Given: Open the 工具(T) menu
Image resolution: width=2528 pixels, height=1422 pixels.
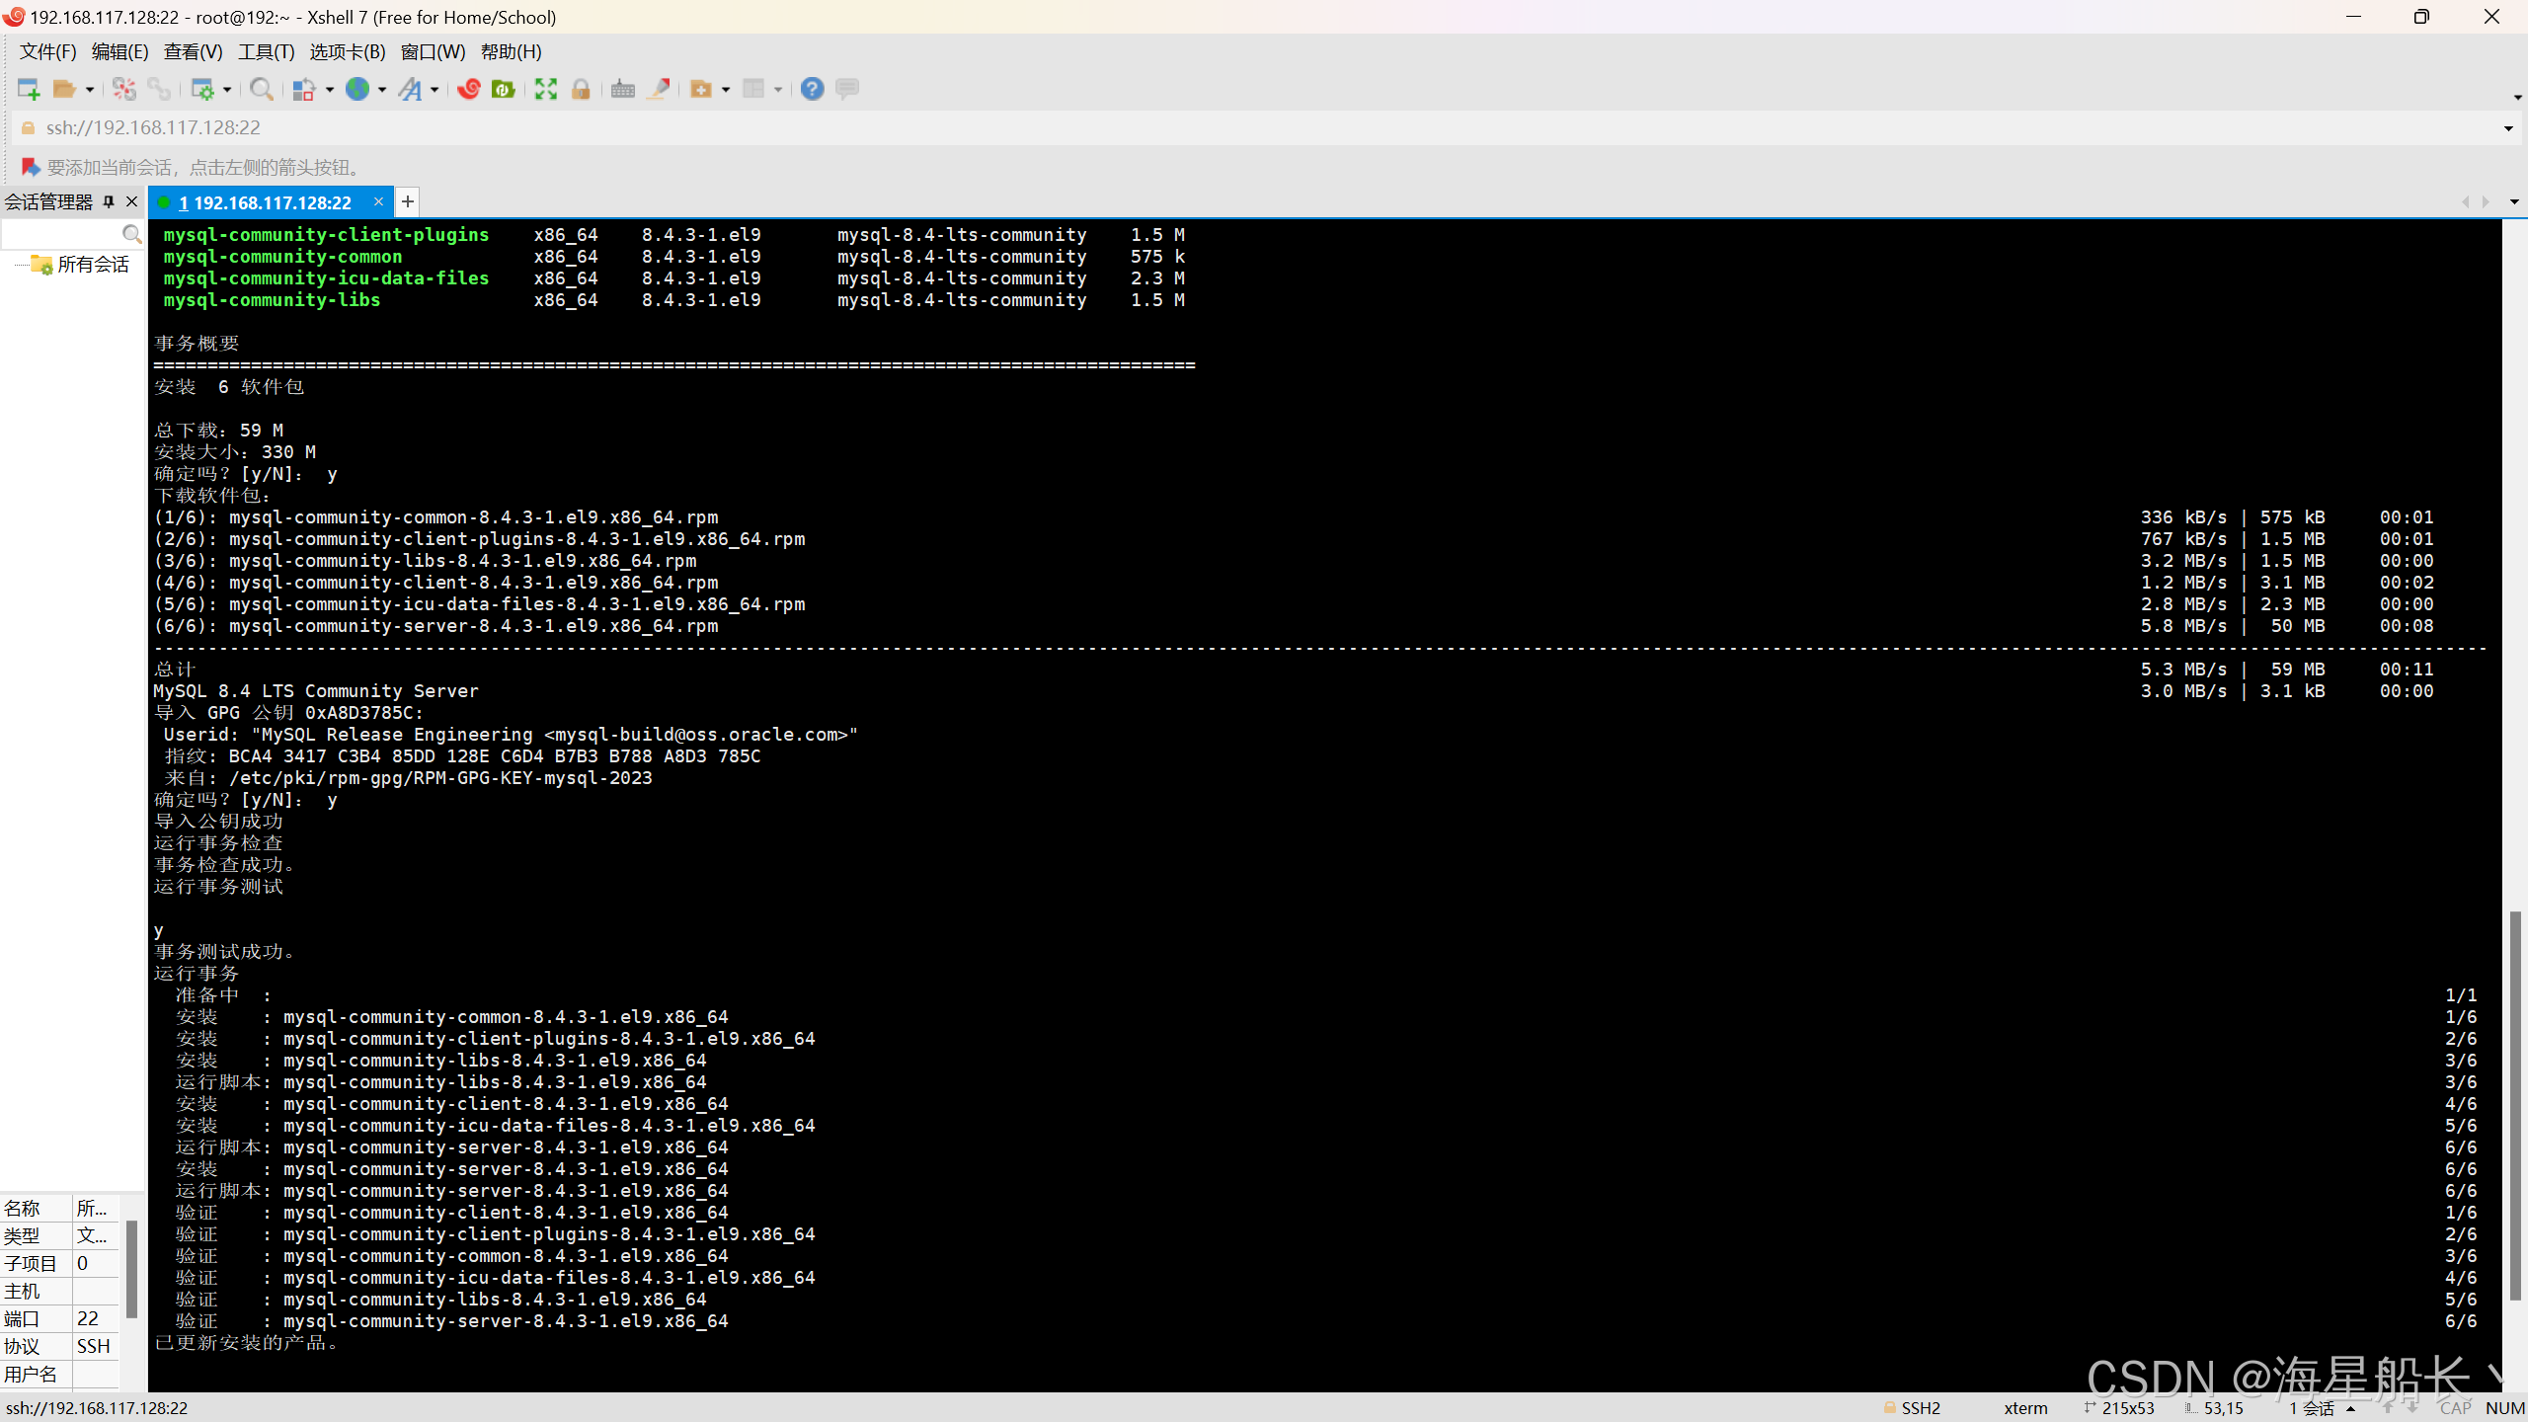Looking at the screenshot, I should (x=266, y=51).
